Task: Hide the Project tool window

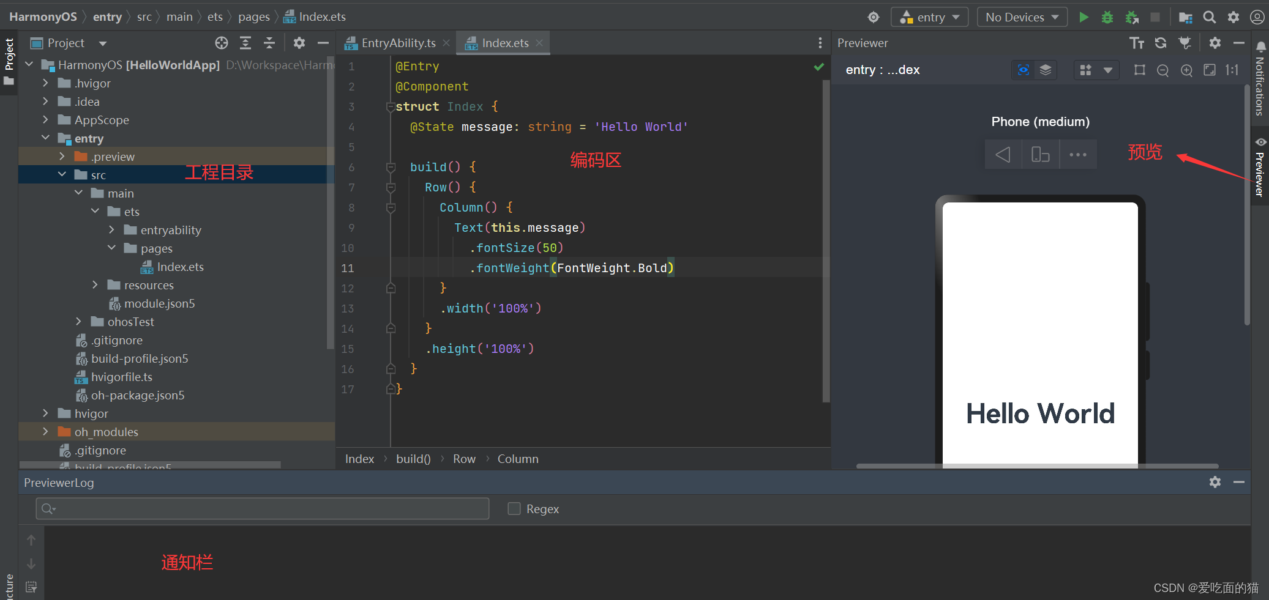Action: [x=323, y=43]
